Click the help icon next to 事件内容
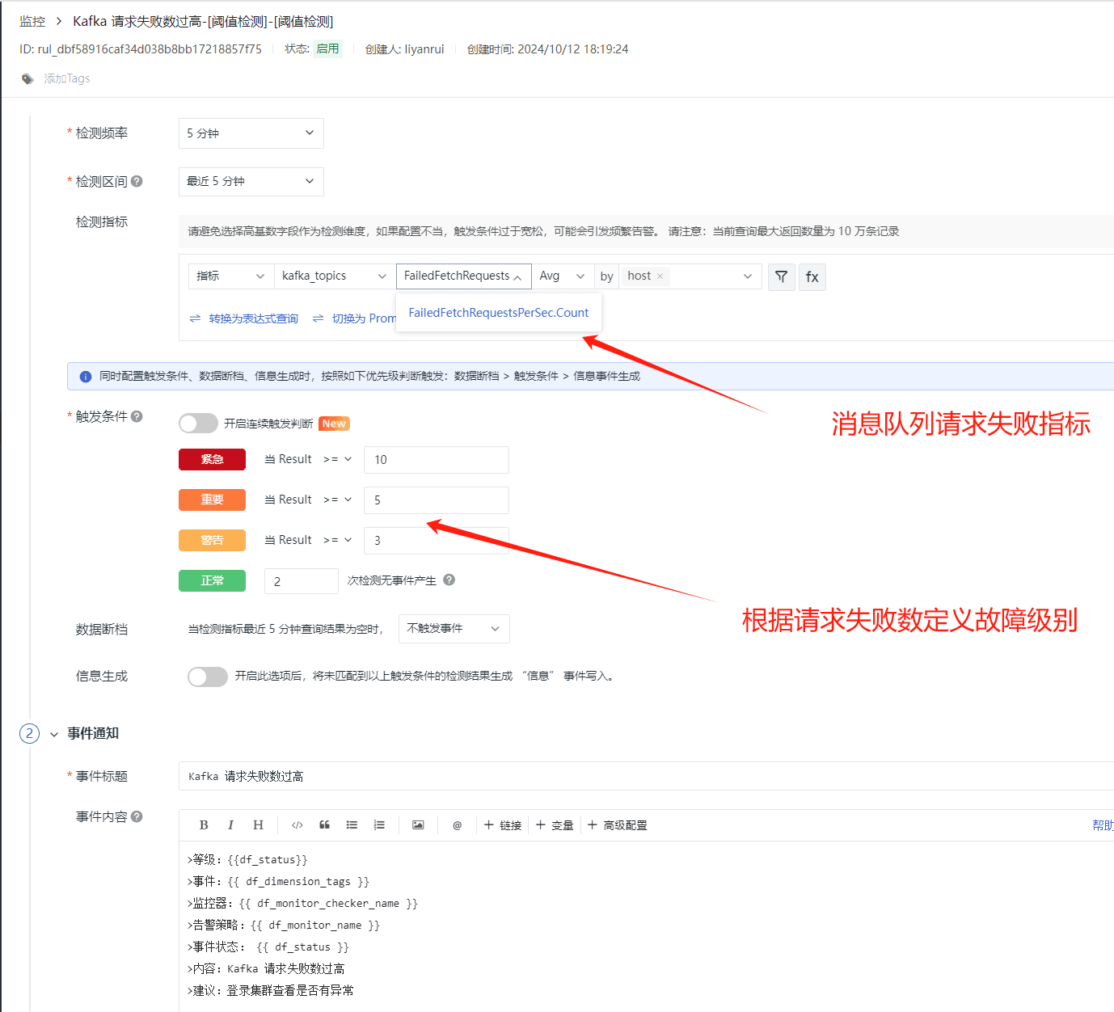This screenshot has height=1012, width=1114. coord(137,816)
